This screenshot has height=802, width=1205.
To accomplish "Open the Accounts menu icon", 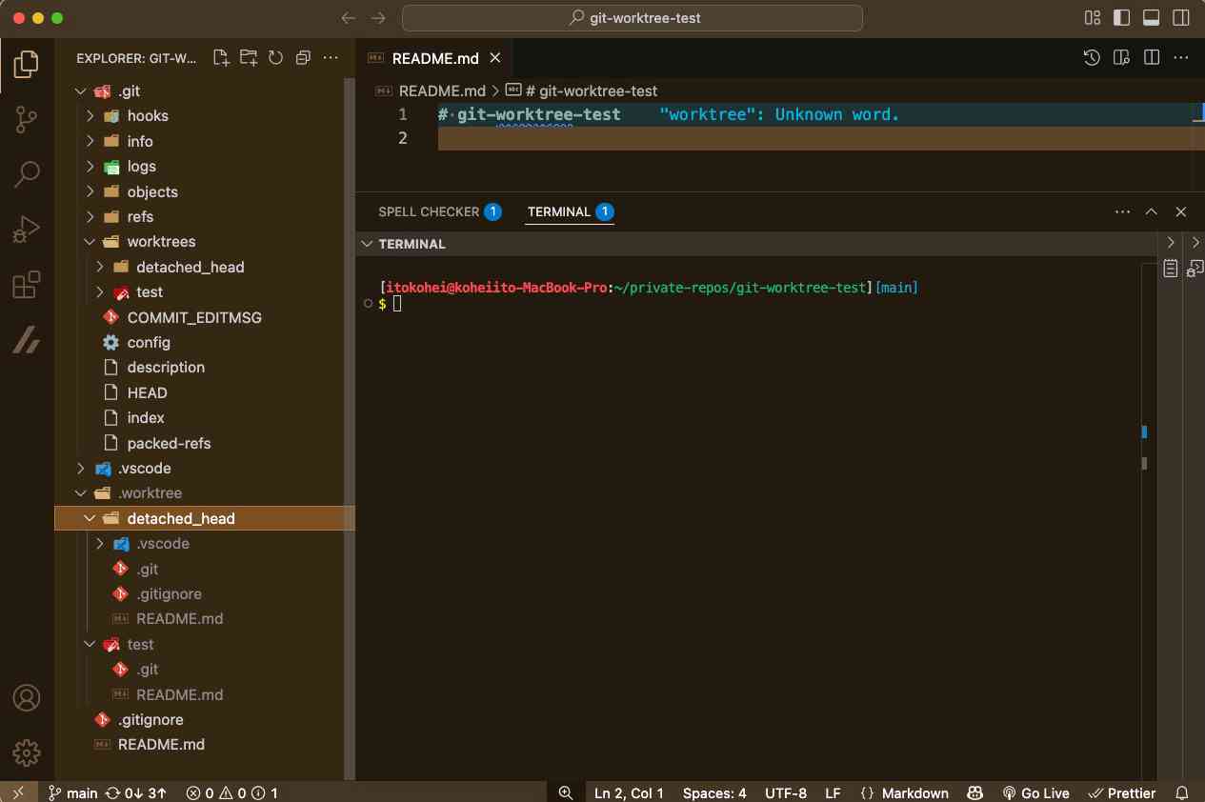I will 27,697.
